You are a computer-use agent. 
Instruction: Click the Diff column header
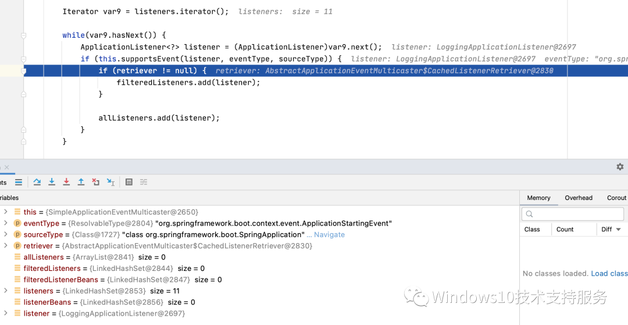tap(606, 229)
